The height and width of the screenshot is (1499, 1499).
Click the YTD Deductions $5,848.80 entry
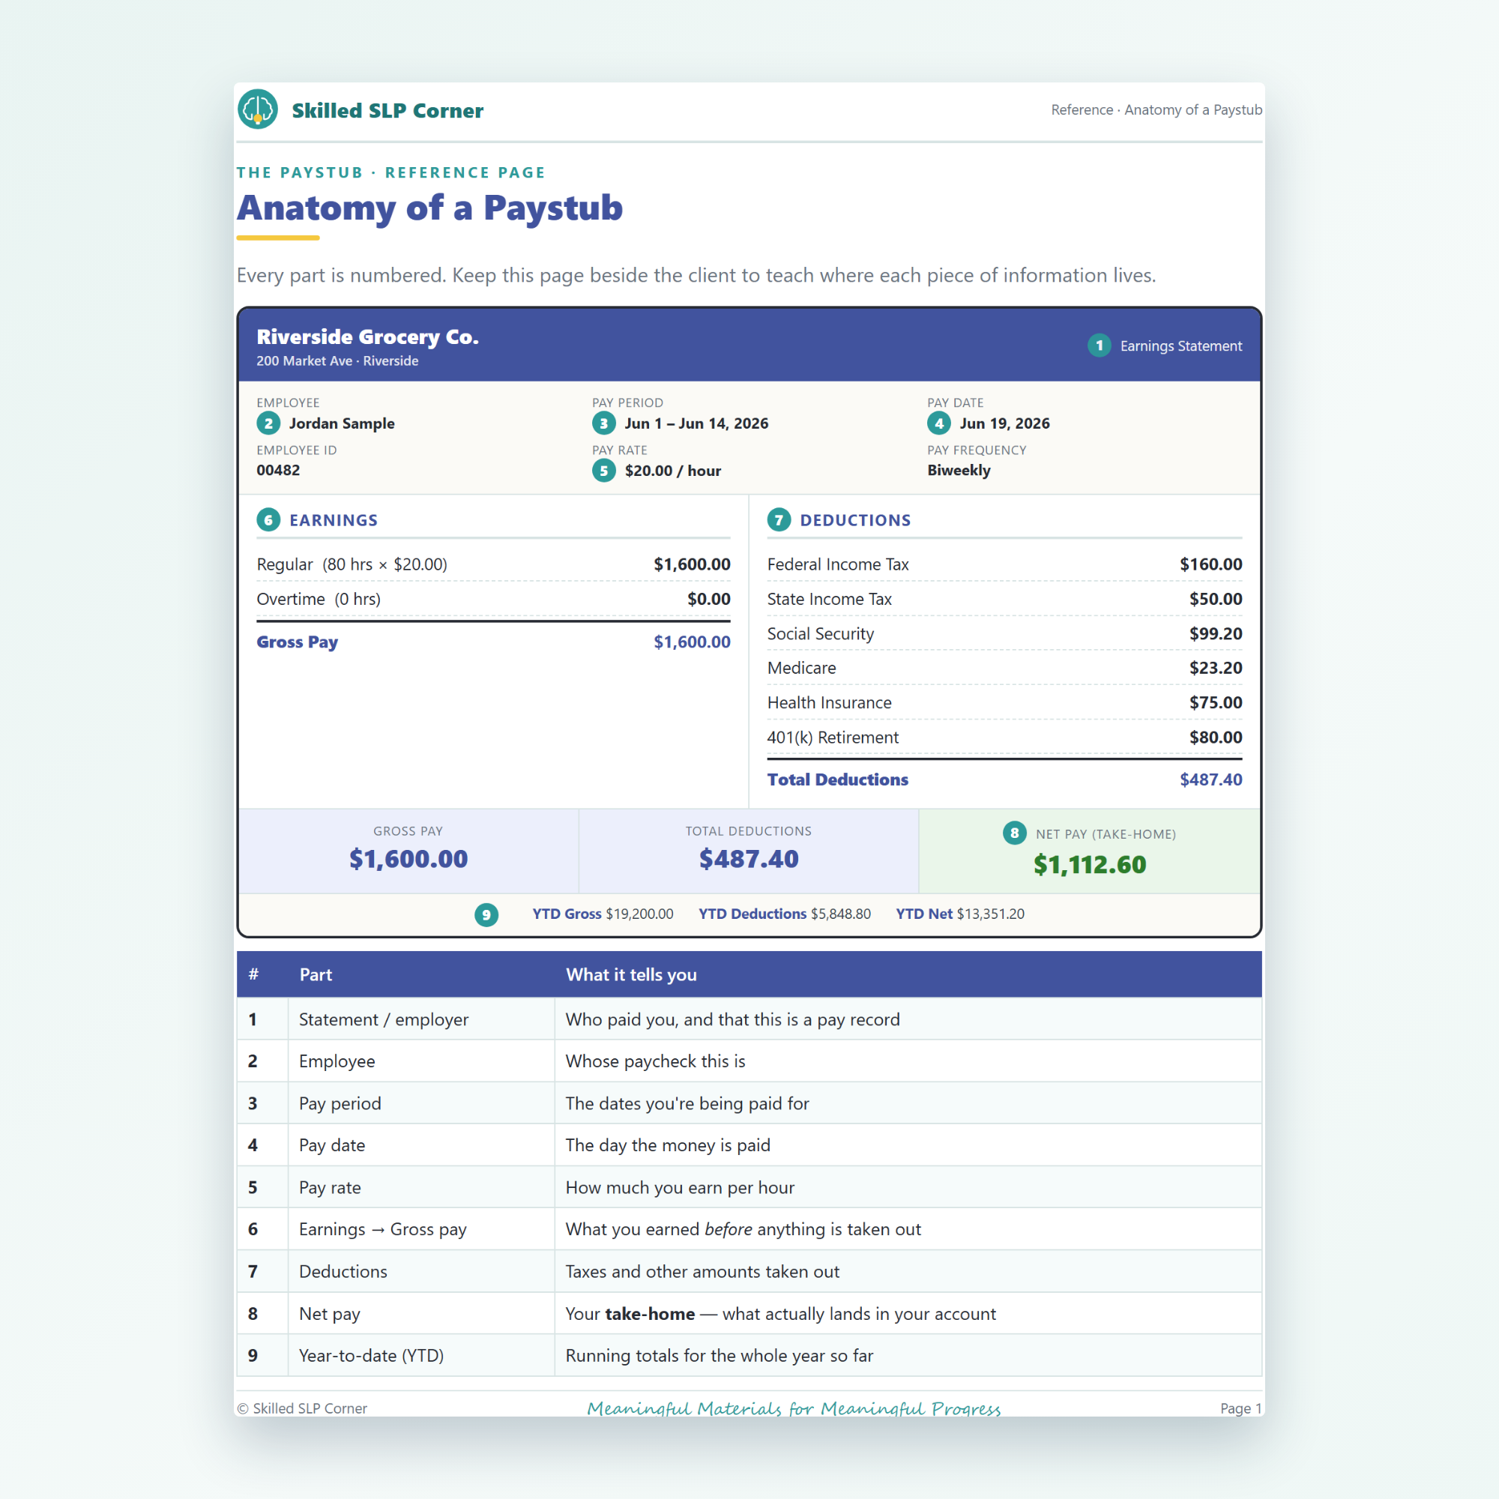pyautogui.click(x=785, y=914)
